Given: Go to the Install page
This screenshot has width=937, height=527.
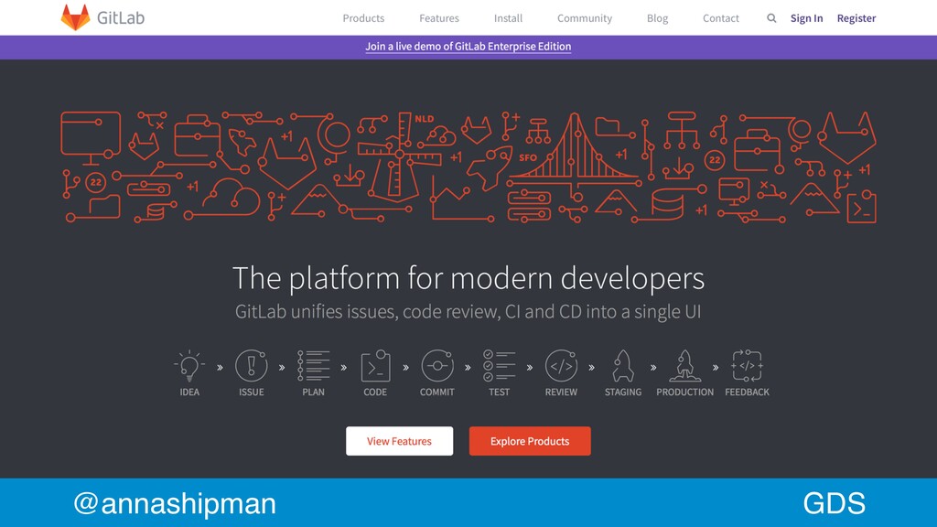Looking at the screenshot, I should (508, 18).
